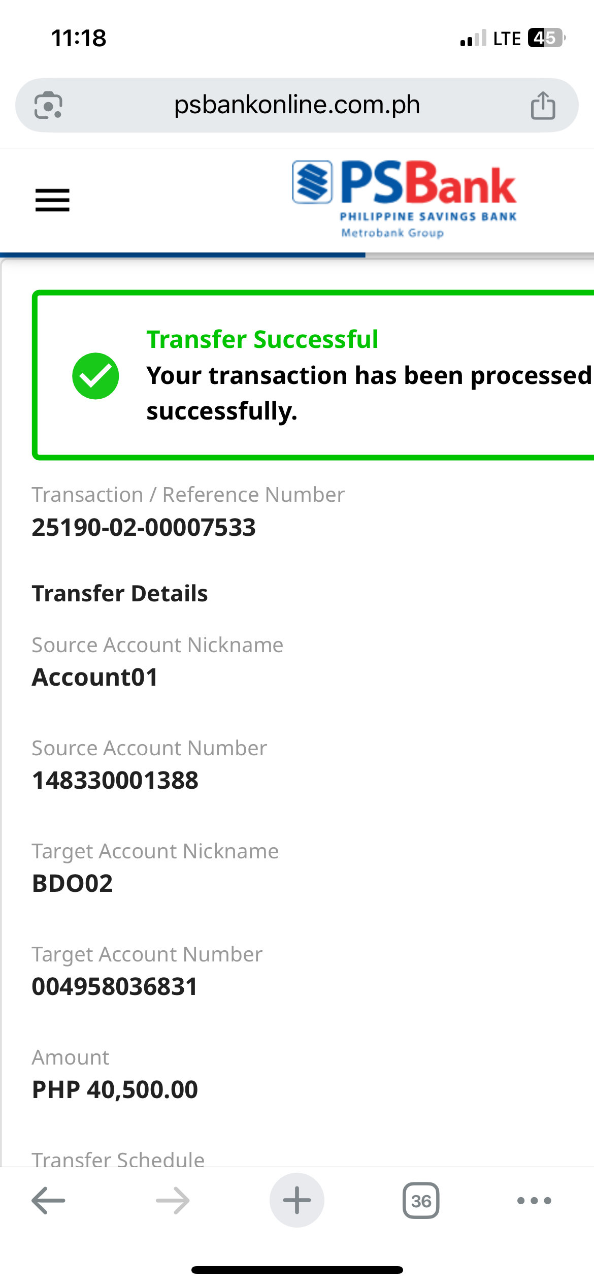Open the hamburger navigation menu

click(52, 200)
